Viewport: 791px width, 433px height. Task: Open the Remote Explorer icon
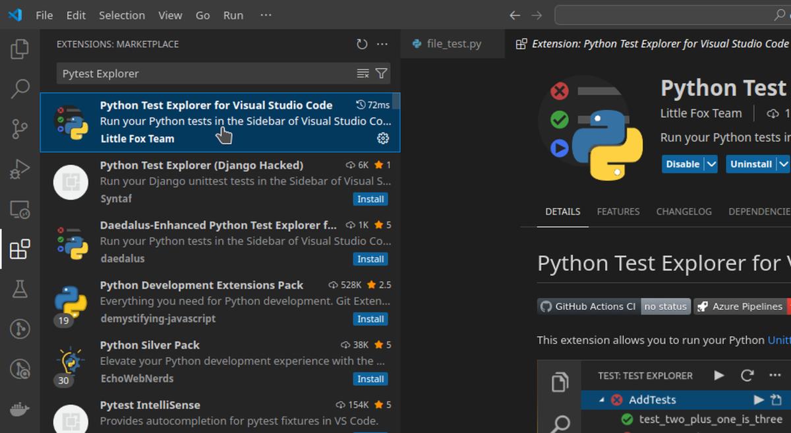tap(20, 210)
